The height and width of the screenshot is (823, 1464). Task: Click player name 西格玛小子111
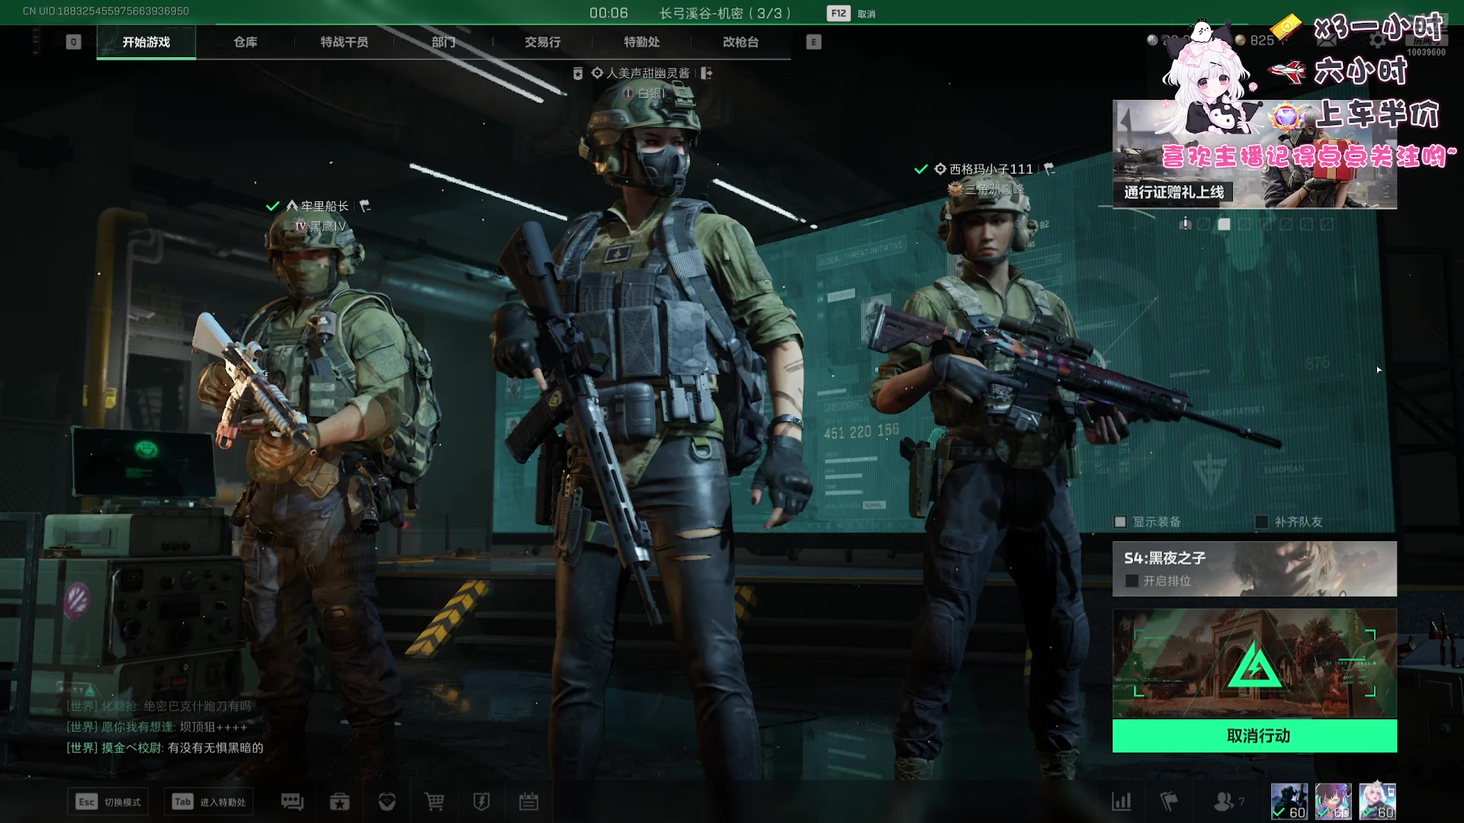pos(990,168)
